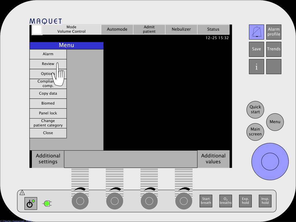Toggle the standby power button
Viewport: 296px width, 222px height.
pos(31,203)
